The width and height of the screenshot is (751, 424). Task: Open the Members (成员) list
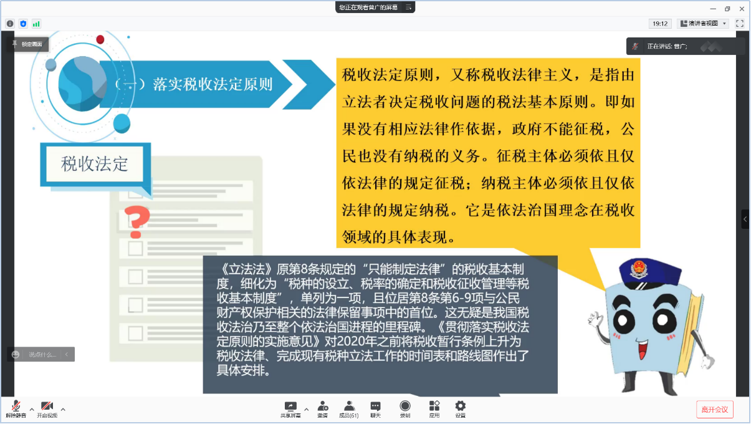348,408
